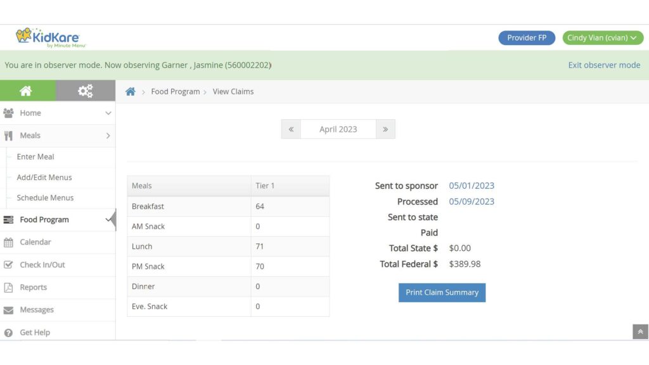This screenshot has width=649, height=365.
Task: Open the Cindy Vian user dropdown
Action: [603, 37]
